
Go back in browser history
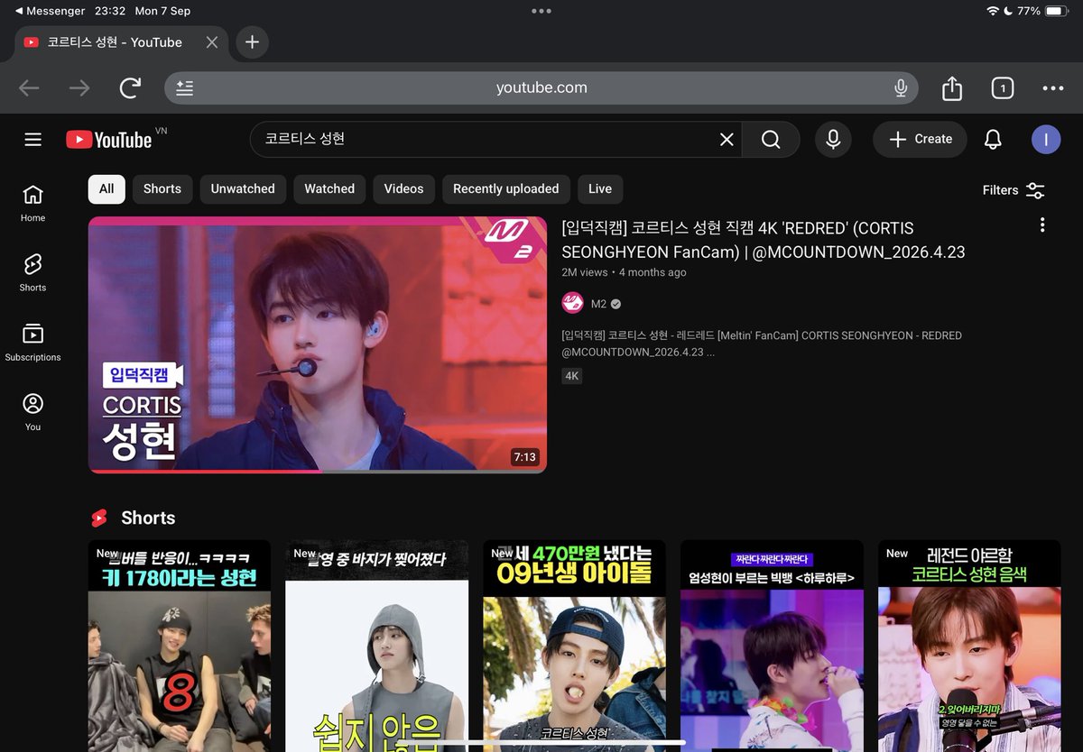[x=29, y=87]
